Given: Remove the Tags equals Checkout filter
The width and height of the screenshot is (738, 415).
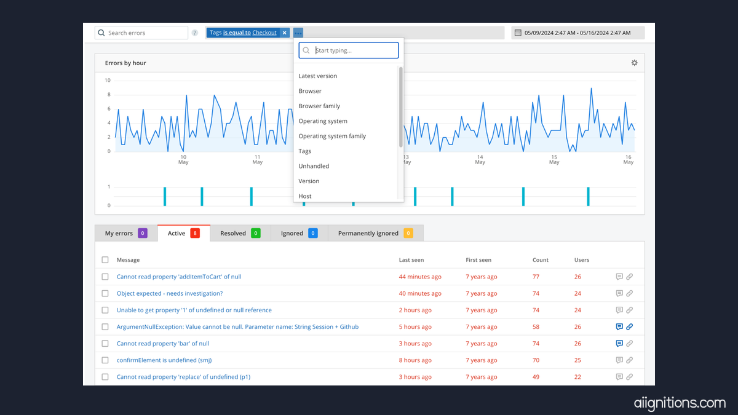Looking at the screenshot, I should [285, 33].
